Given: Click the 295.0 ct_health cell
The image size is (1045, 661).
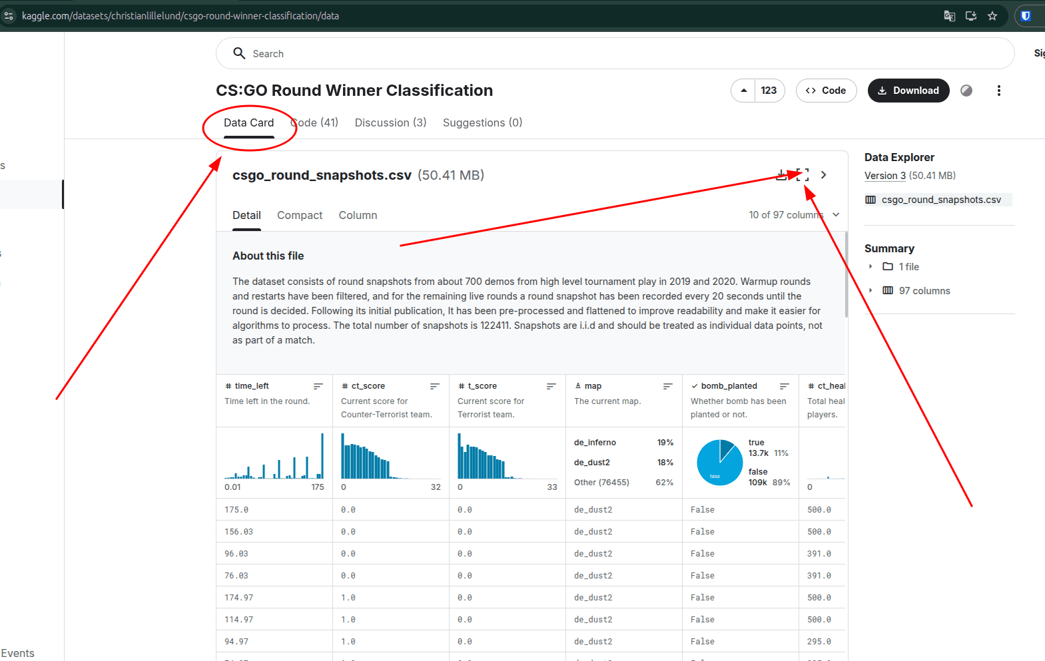Looking at the screenshot, I should point(823,642).
